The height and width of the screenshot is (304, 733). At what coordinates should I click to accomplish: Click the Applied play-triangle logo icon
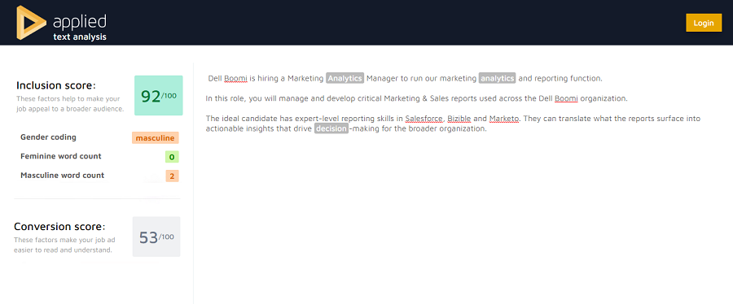tap(31, 23)
